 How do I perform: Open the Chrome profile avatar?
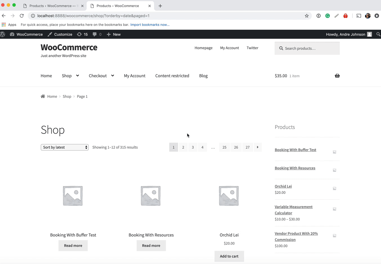coord(368,16)
